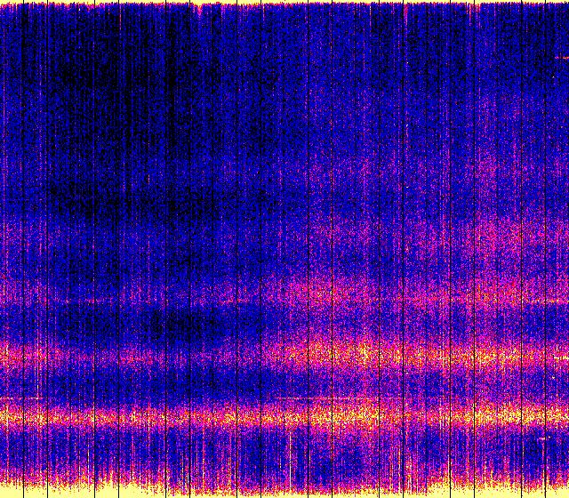This screenshot has height=498, width=569.
Task: Click the thin yellow strip along the top edge
Action: click(284, 3)
